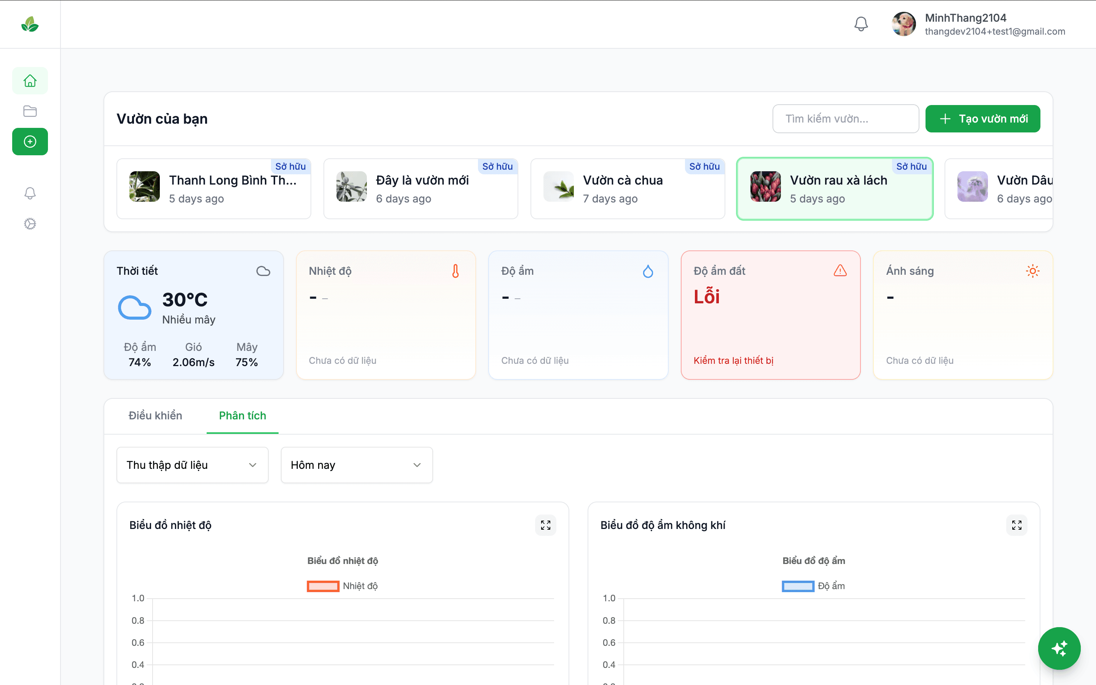Click the header notification bell
Image resolution: width=1096 pixels, height=685 pixels.
click(x=861, y=24)
